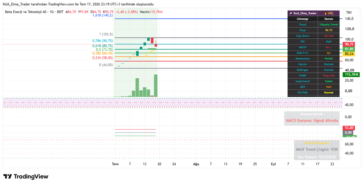
Task: Click the Fiyat Altı VWAP status cell
Action: (329, 76)
